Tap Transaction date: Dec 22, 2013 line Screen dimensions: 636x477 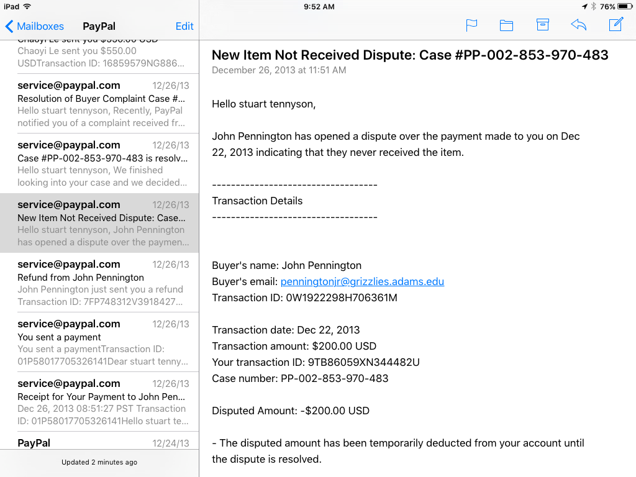(286, 330)
